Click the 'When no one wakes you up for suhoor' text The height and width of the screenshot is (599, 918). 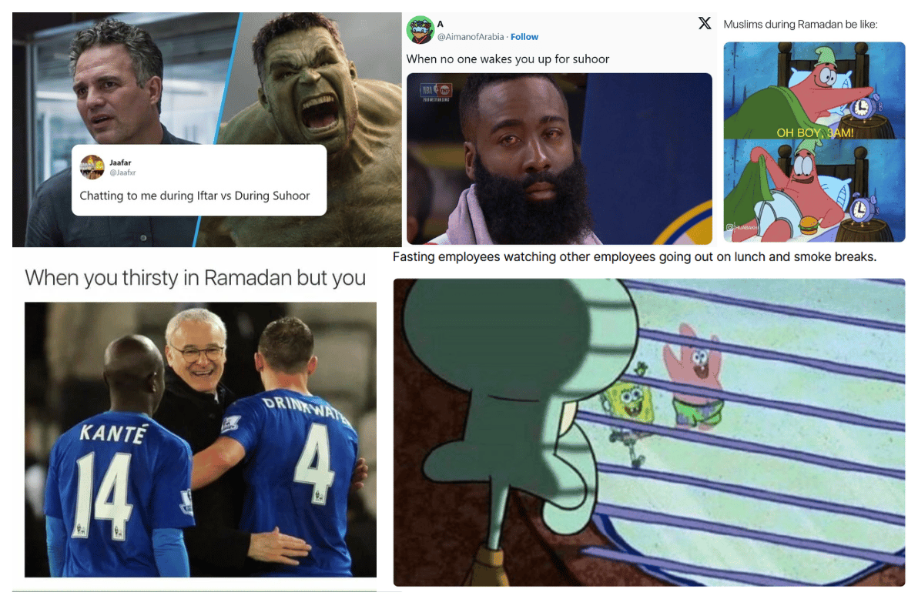tap(508, 59)
